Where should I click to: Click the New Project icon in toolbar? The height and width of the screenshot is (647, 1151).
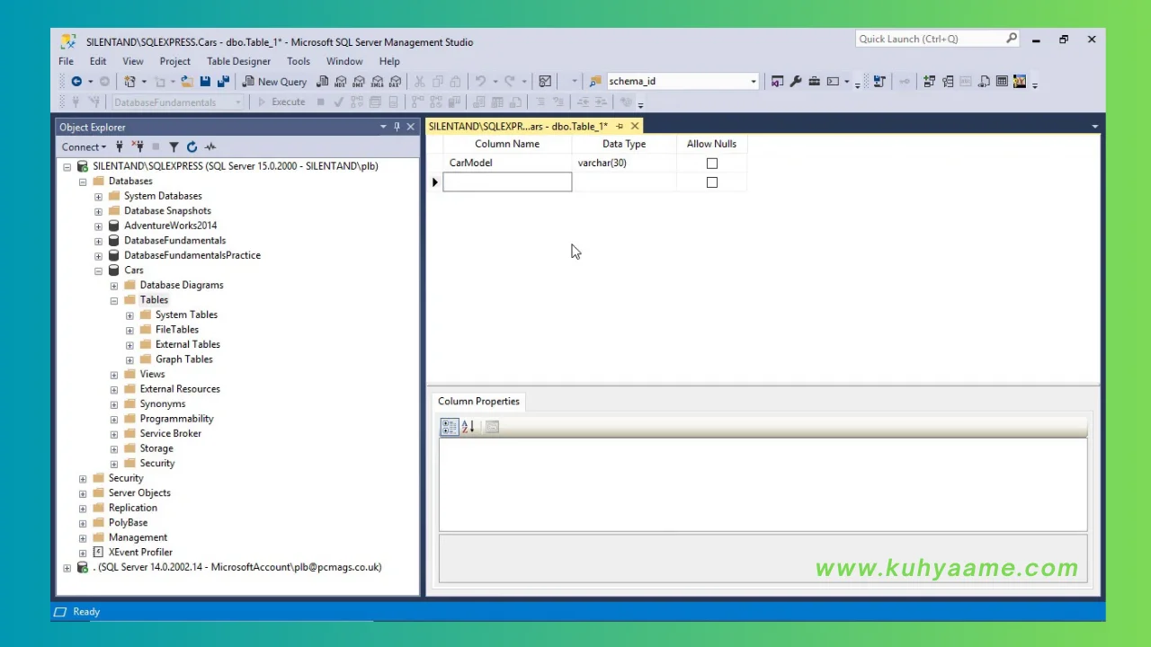click(x=129, y=81)
